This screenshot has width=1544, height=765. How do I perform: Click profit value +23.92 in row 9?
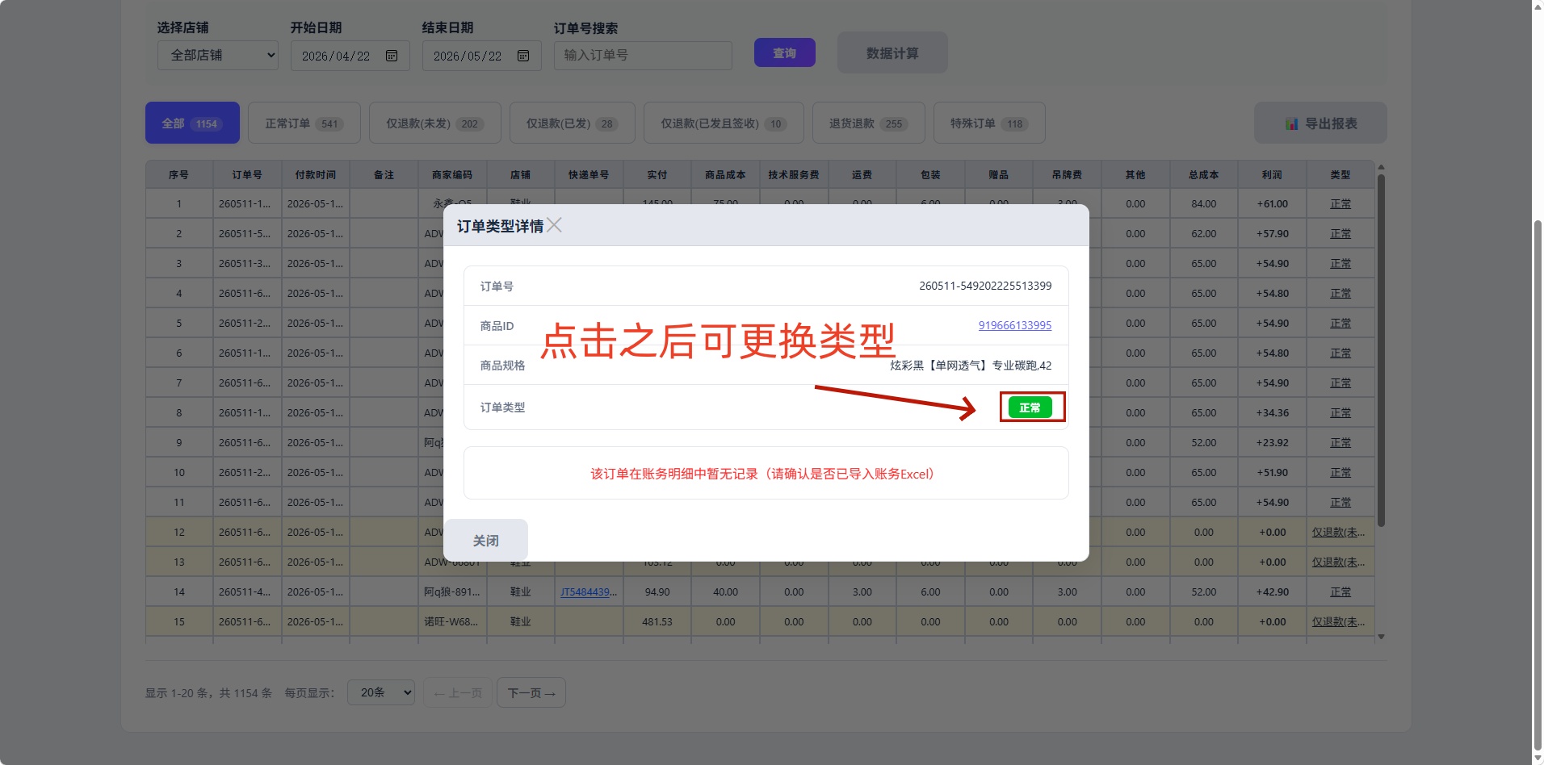coord(1272,442)
